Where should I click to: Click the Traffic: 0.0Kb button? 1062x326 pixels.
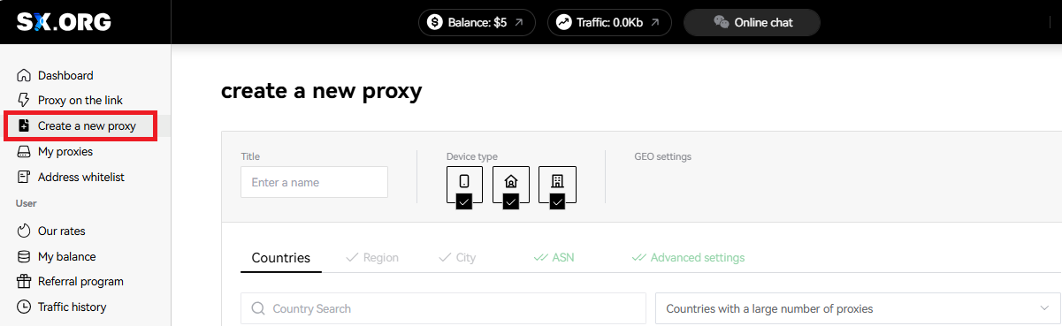609,23
